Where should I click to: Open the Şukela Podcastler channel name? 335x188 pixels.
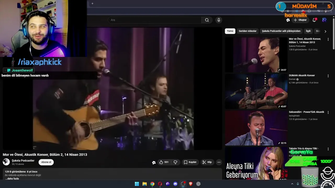click(x=23, y=161)
